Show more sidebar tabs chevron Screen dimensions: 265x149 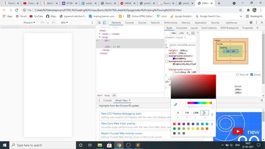(x=258, y=28)
